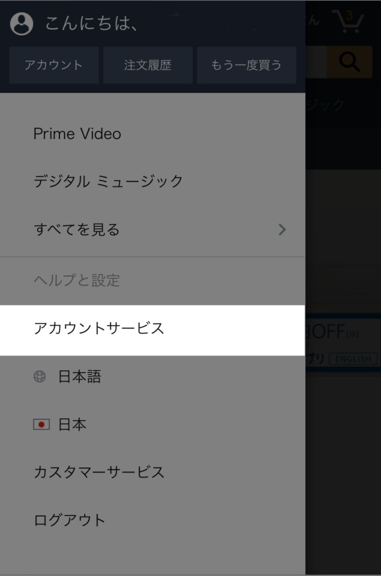Tap the magnifying glass search icon
Screen dimensions: 381x576
(x=349, y=62)
